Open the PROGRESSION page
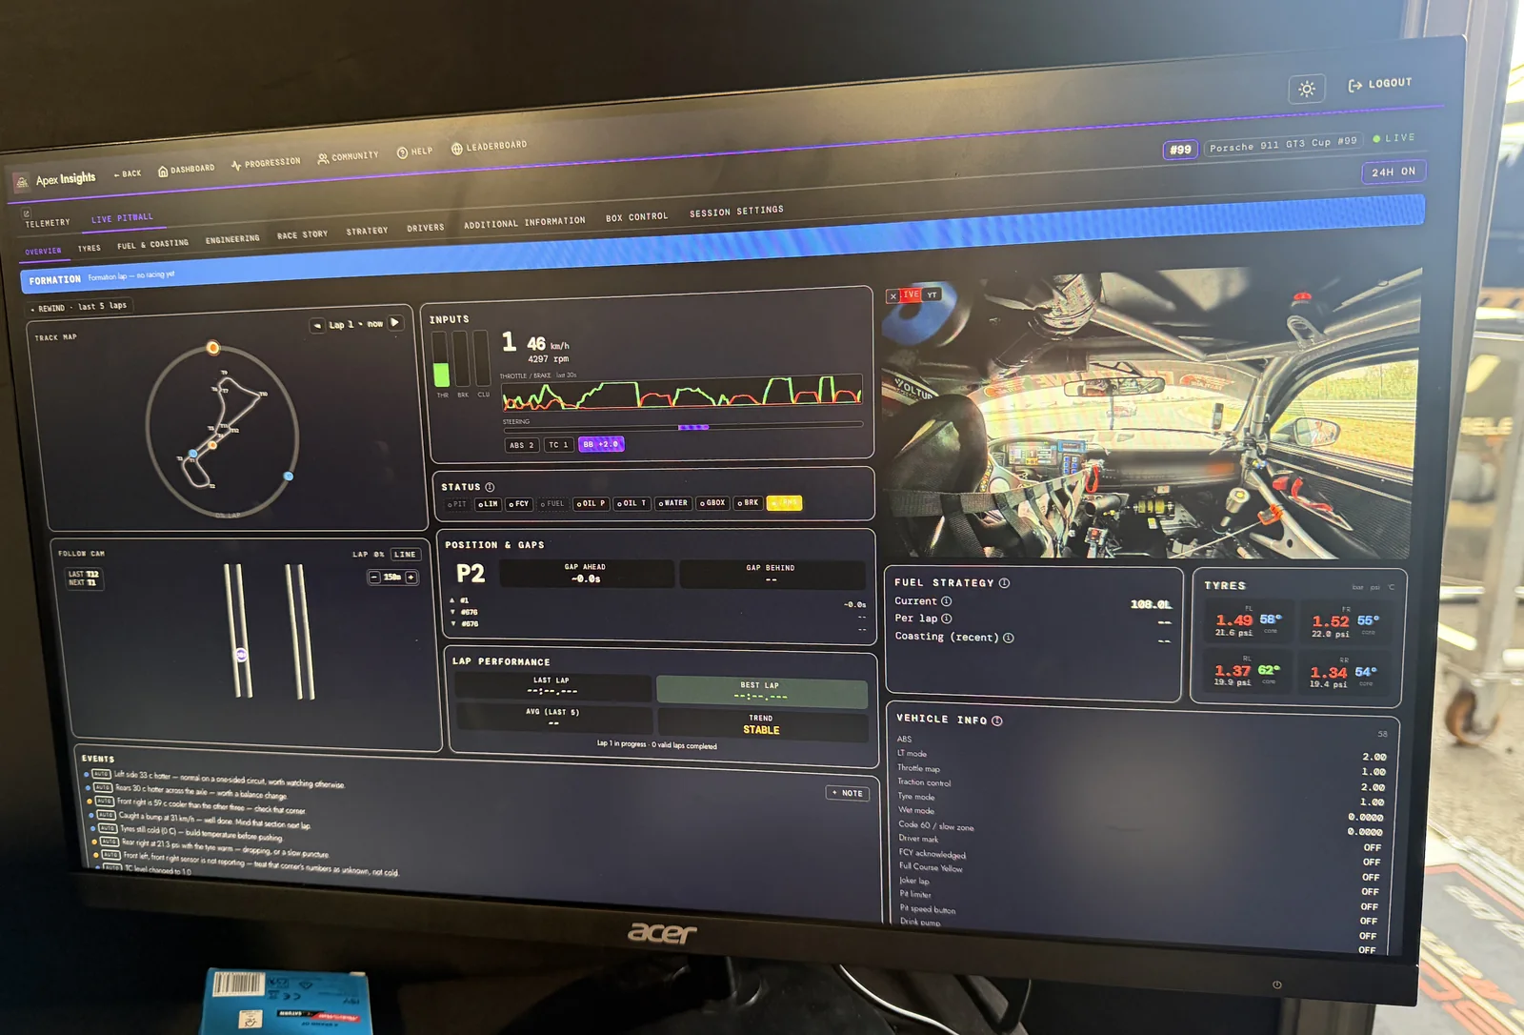 coord(266,163)
